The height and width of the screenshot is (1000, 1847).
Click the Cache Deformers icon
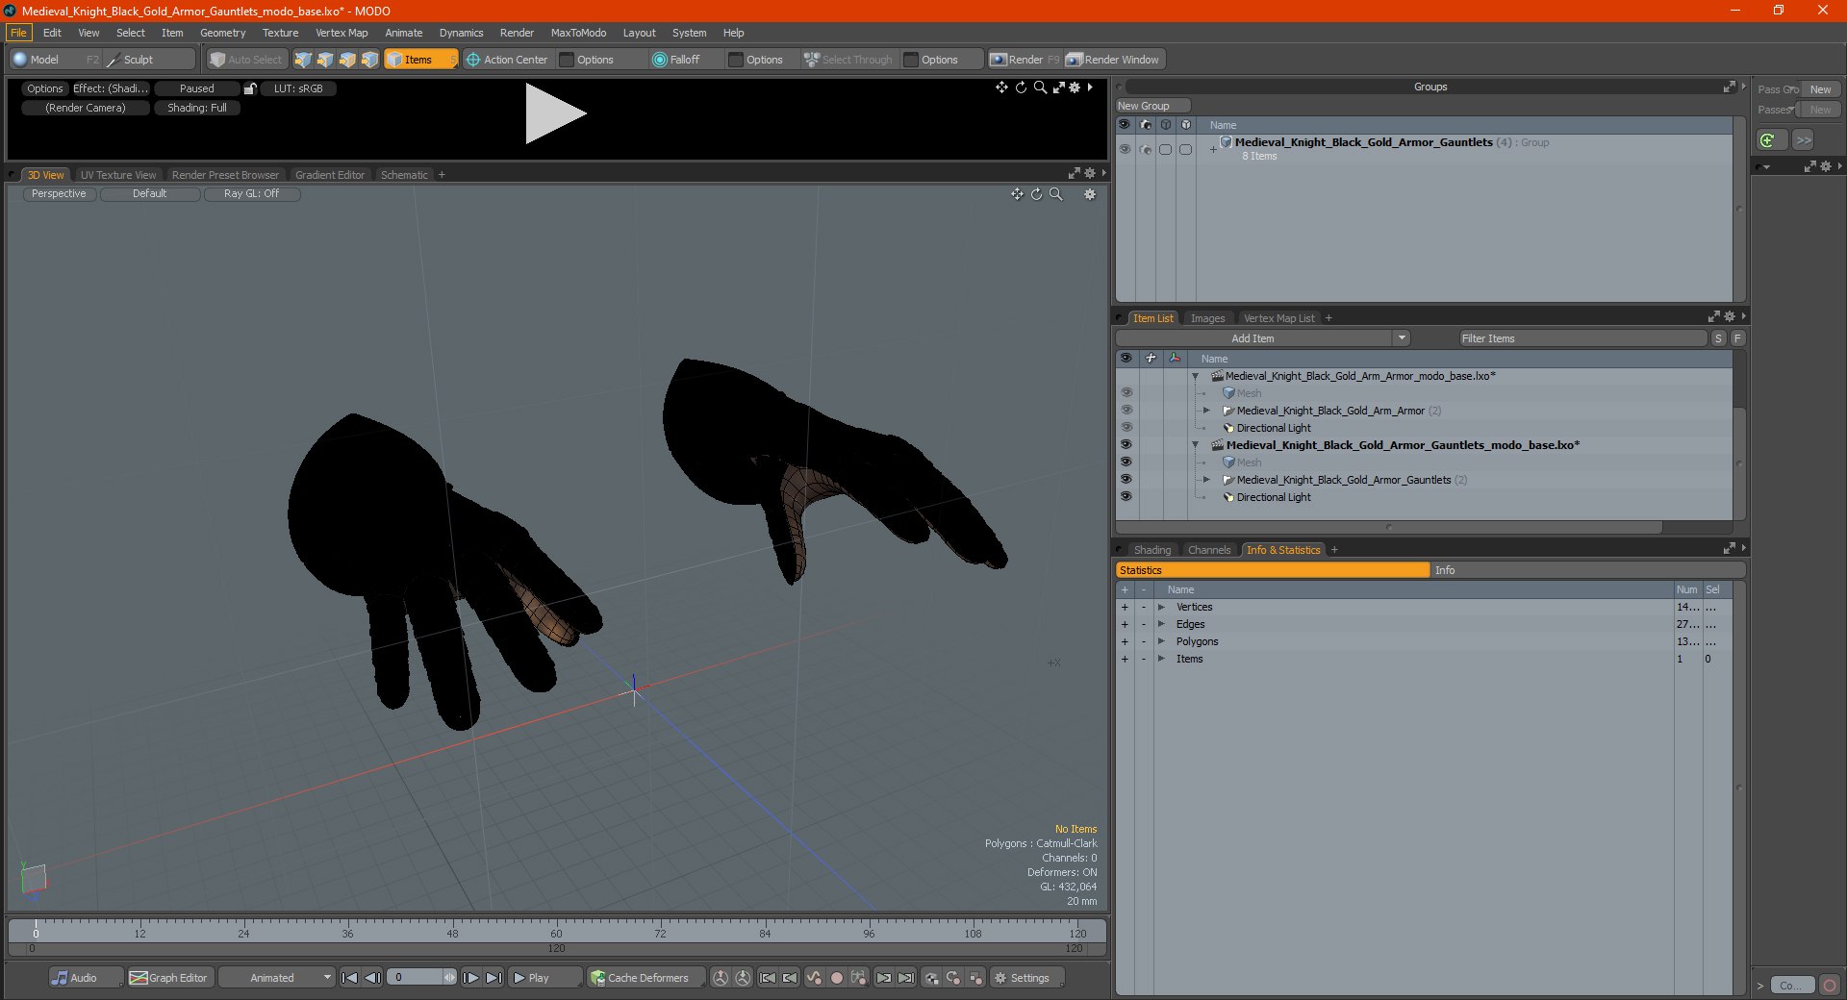tap(598, 978)
